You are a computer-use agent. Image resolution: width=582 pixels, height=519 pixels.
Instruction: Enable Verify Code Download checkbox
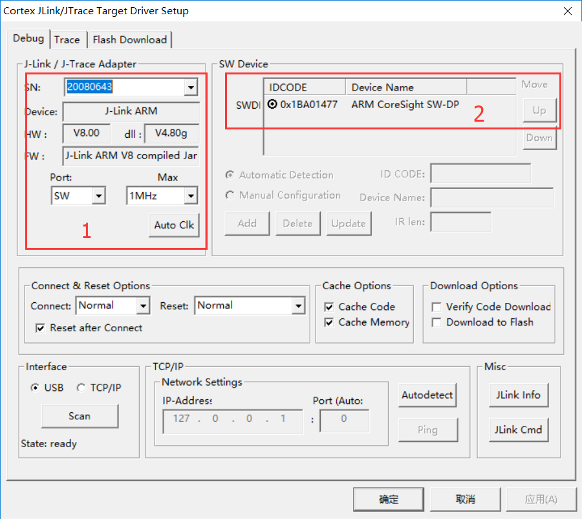pos(436,307)
